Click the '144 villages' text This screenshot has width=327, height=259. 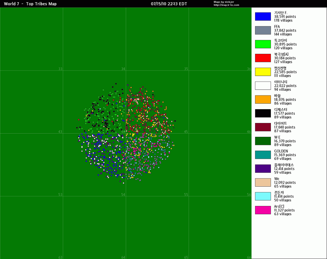283,34
